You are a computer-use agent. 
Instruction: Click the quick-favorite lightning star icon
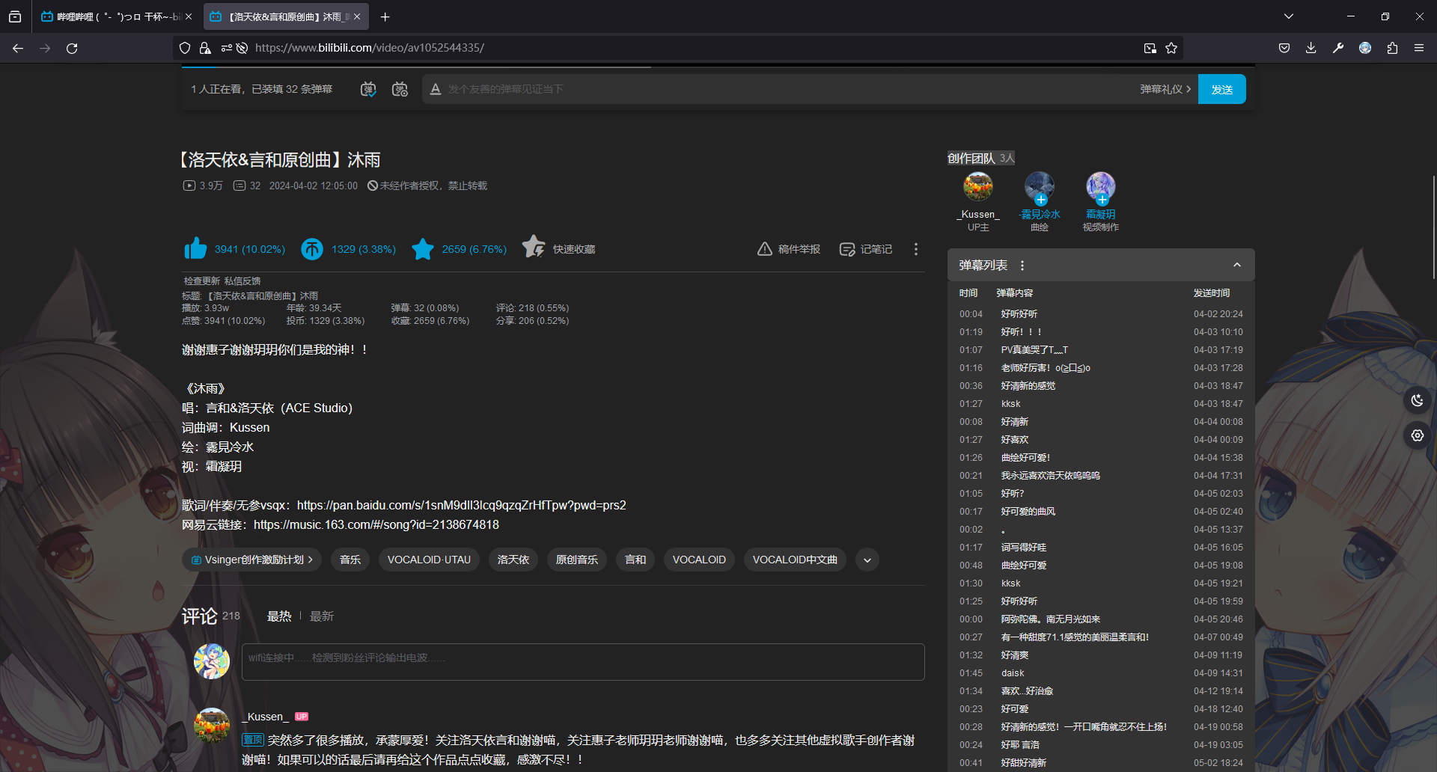click(x=534, y=247)
